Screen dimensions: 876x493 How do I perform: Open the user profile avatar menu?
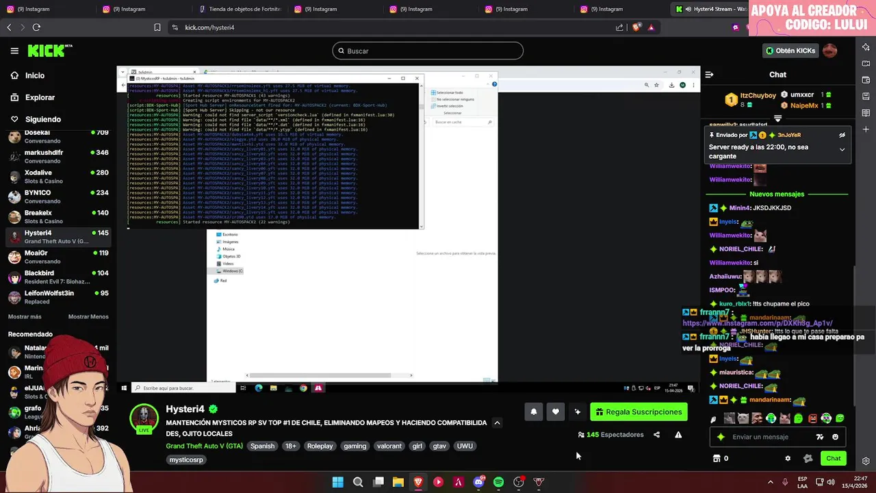point(830,51)
